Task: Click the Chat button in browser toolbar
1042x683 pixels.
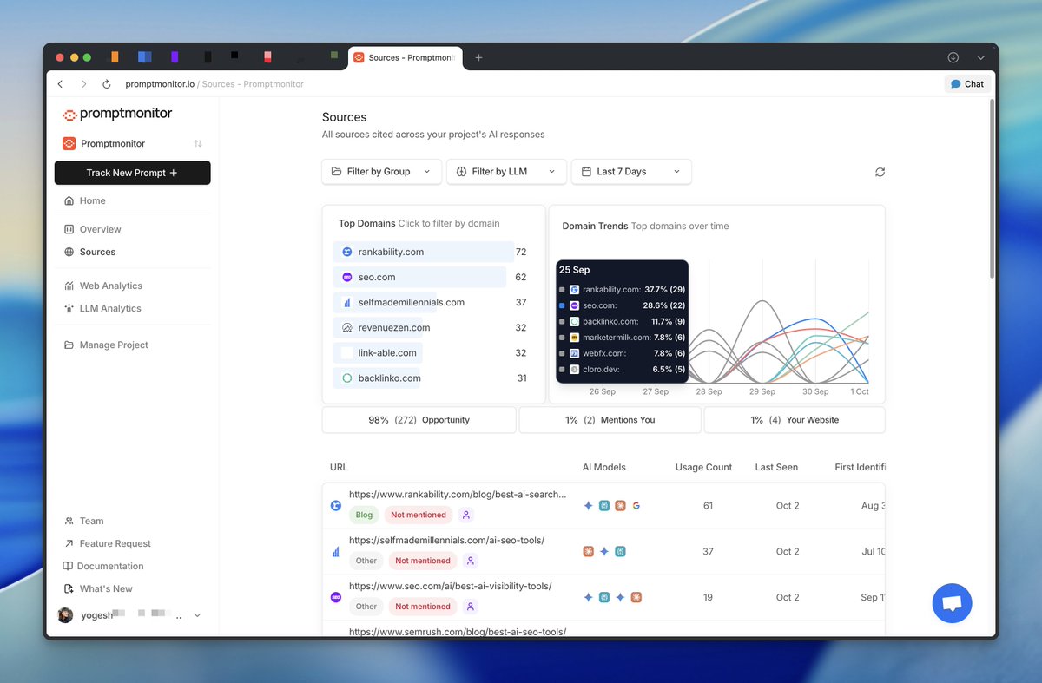Action: pyautogui.click(x=967, y=84)
